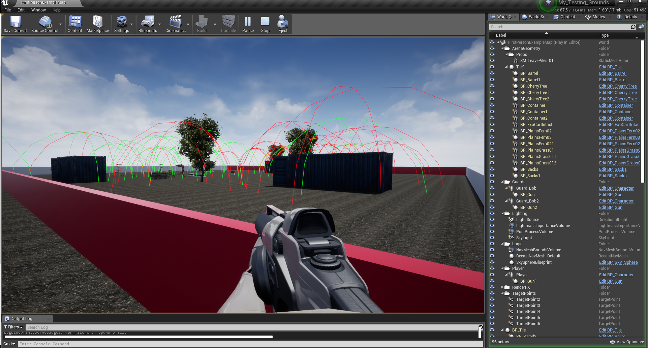This screenshot has height=348, width=648.
Task: Select the SkyLight actor icon
Action: point(511,238)
